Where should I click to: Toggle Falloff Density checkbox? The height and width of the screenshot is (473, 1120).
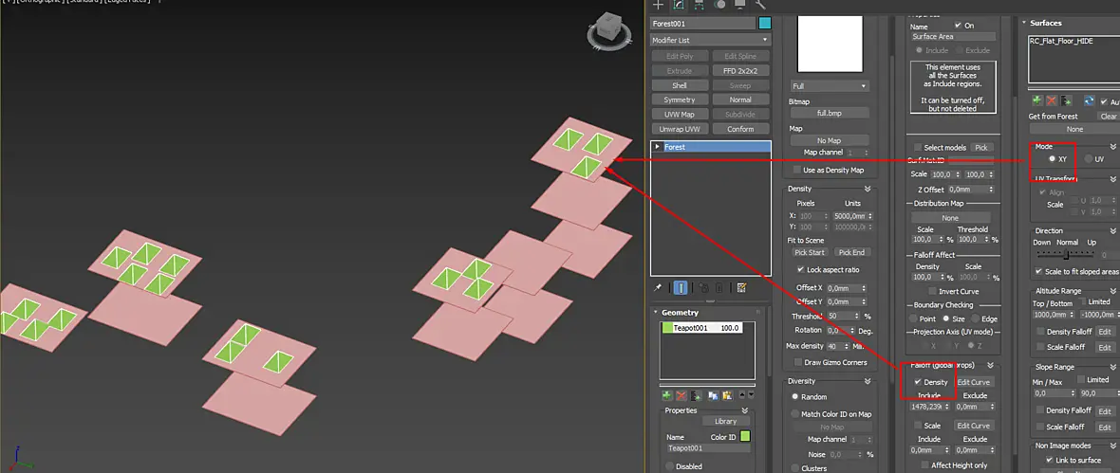pyautogui.click(x=919, y=382)
